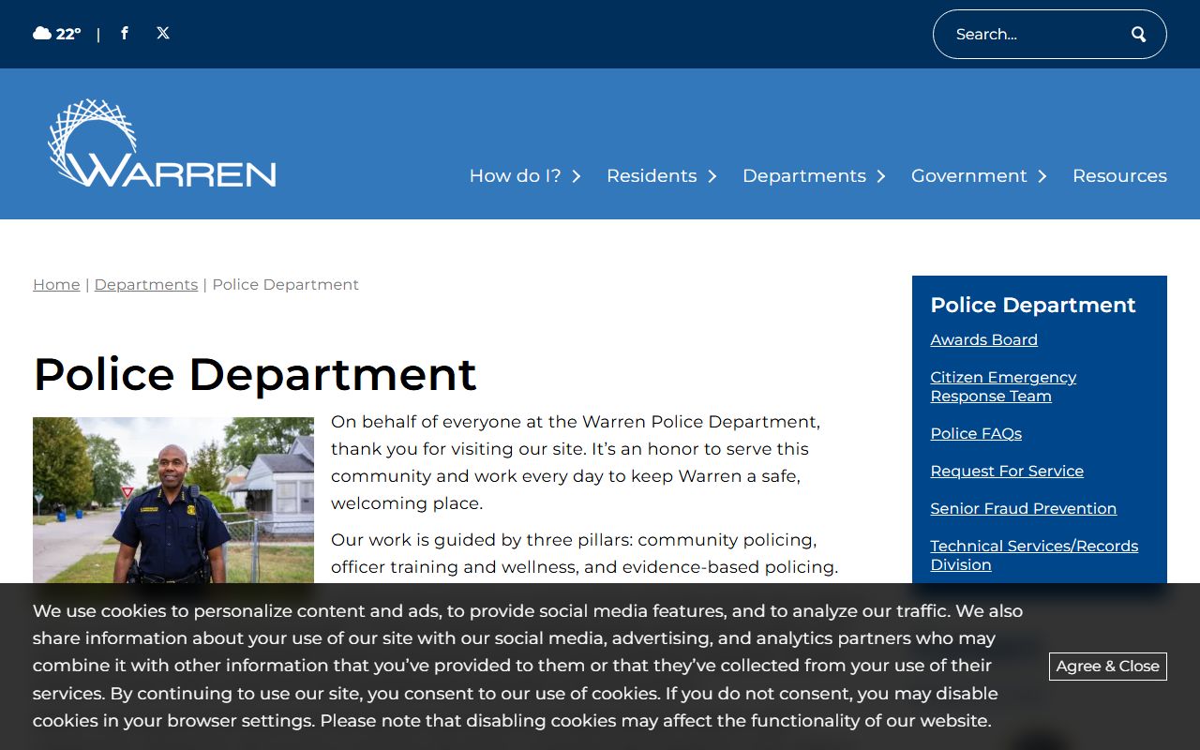Expand the How do I? chevron
The width and height of the screenshot is (1200, 750).
click(576, 176)
